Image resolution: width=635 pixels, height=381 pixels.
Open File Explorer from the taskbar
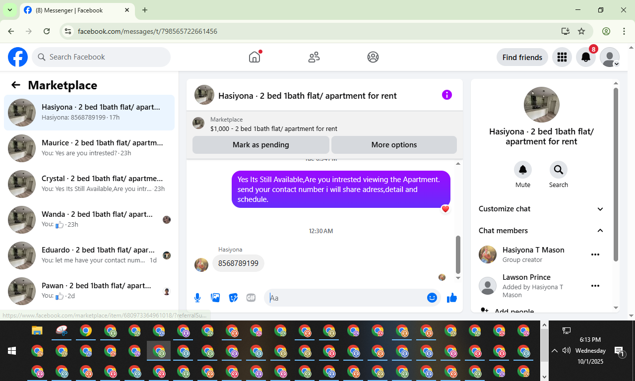click(x=37, y=331)
